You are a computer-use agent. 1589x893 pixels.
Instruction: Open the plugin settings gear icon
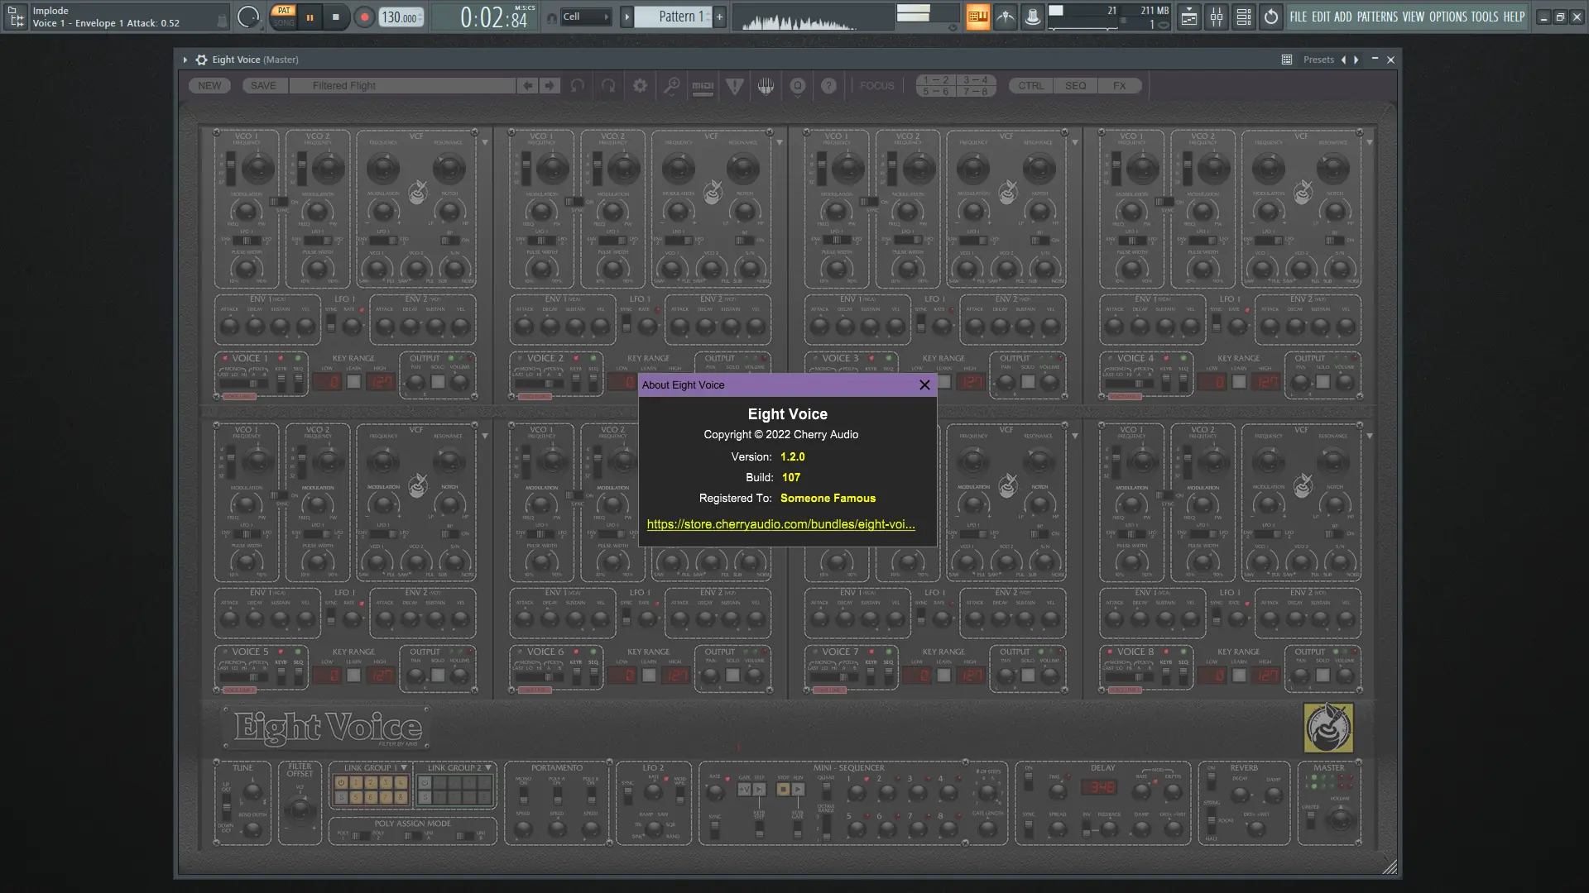click(640, 85)
